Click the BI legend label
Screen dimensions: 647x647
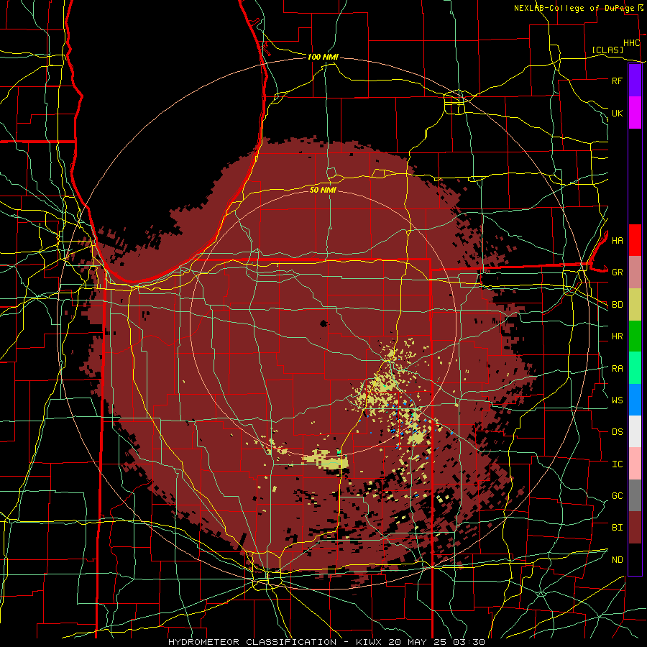click(617, 528)
